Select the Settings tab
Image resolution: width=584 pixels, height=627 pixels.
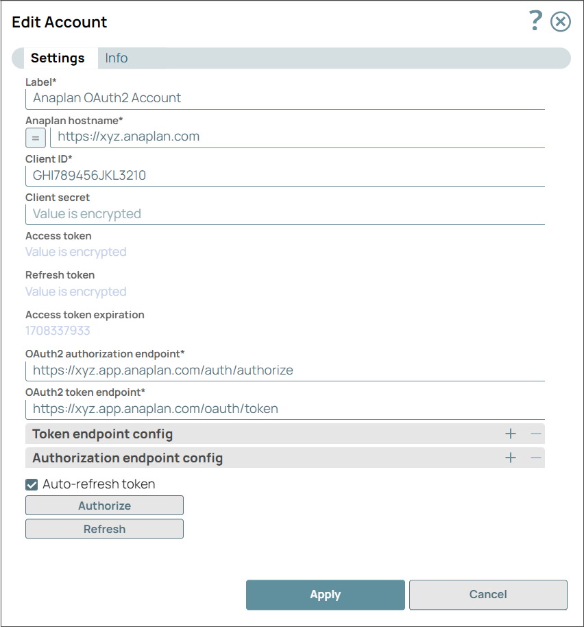click(x=59, y=58)
